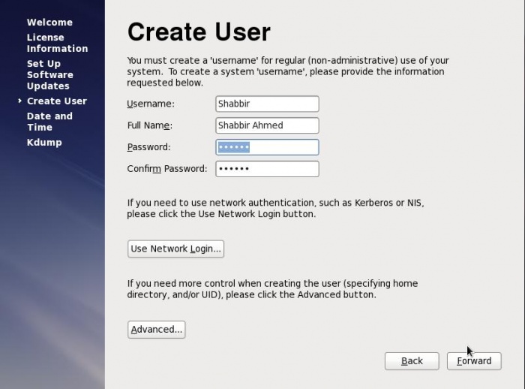This screenshot has height=389, width=525.
Task: Select Date and Time step
Action: (49, 122)
